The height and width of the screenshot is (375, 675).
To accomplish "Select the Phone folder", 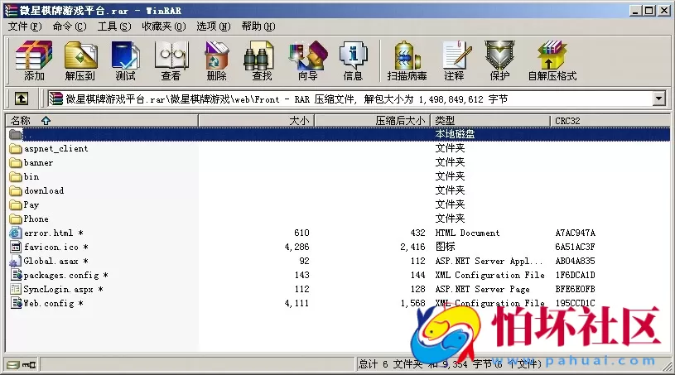I will point(29,219).
